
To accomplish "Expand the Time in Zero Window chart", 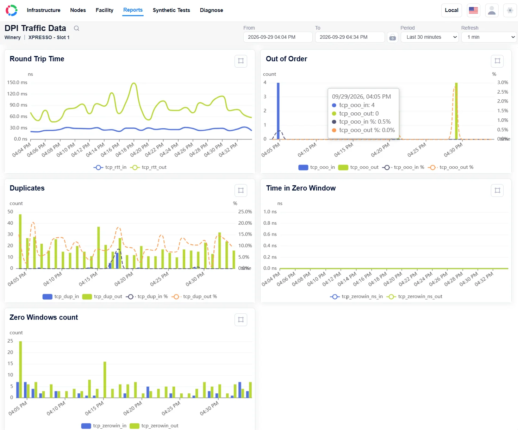I will point(497,190).
